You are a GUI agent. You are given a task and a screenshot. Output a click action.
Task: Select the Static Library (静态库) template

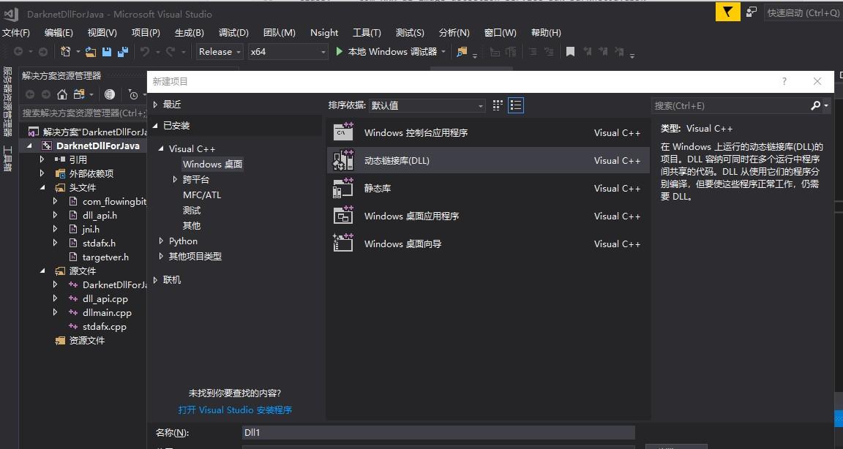pyautogui.click(x=487, y=189)
